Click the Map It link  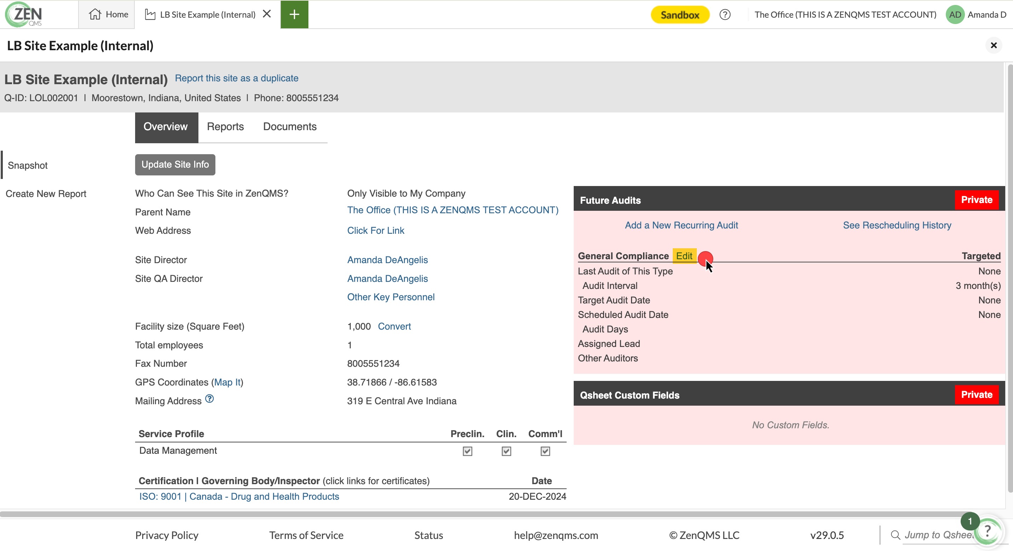click(x=227, y=382)
